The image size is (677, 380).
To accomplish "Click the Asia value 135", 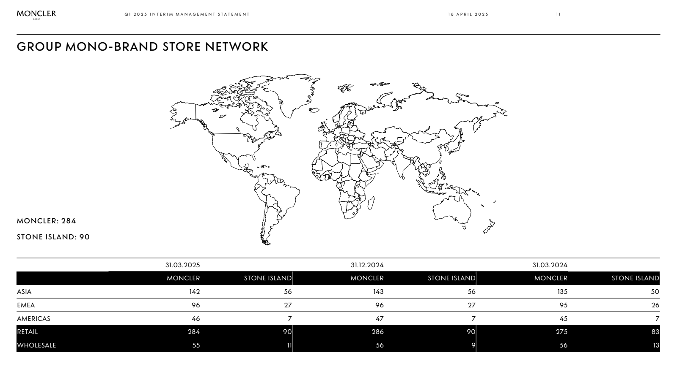I will 562,292.
